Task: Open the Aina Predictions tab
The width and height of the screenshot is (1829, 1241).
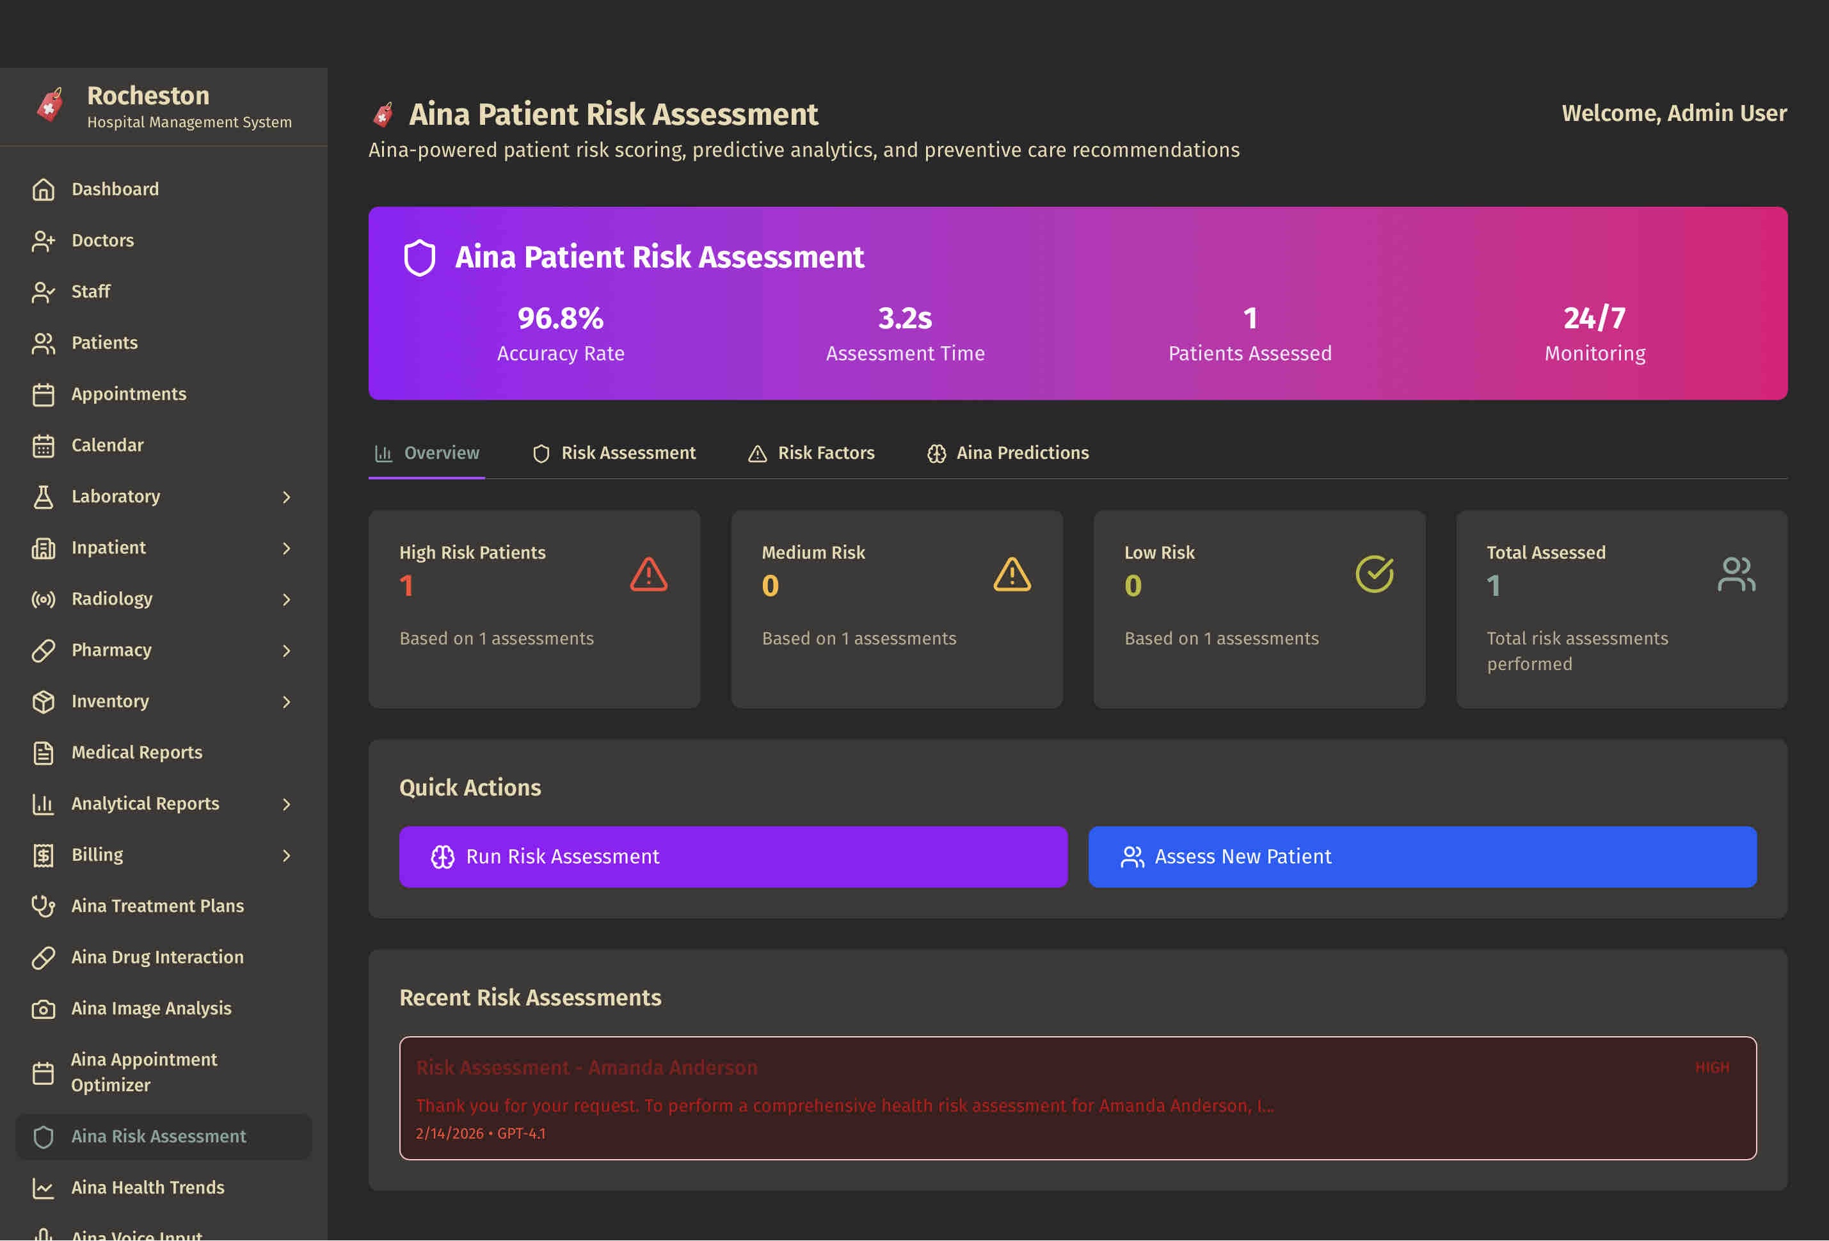Action: tap(1007, 452)
